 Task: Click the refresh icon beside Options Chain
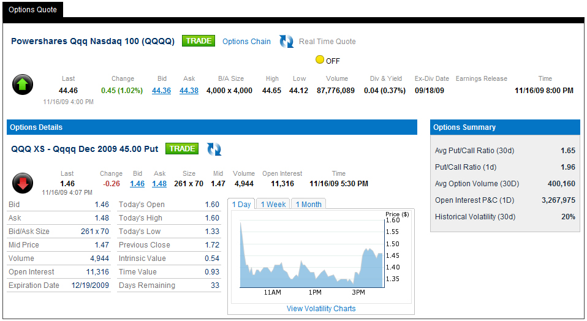click(x=286, y=42)
